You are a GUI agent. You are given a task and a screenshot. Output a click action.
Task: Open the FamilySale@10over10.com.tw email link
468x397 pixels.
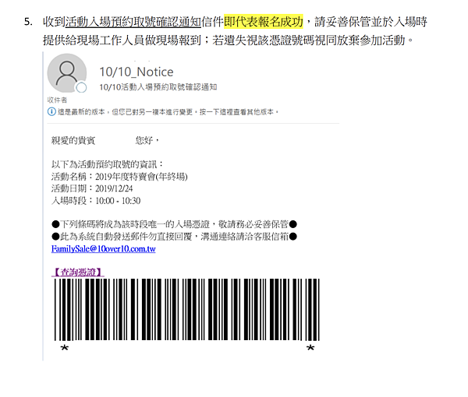(103, 248)
